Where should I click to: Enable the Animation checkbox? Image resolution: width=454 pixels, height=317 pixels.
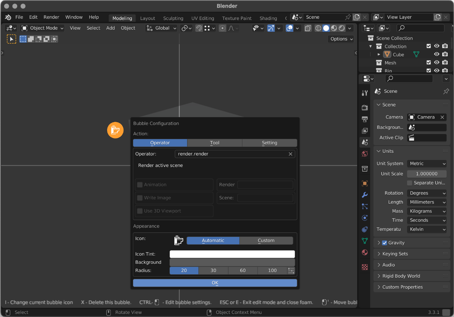coord(140,185)
